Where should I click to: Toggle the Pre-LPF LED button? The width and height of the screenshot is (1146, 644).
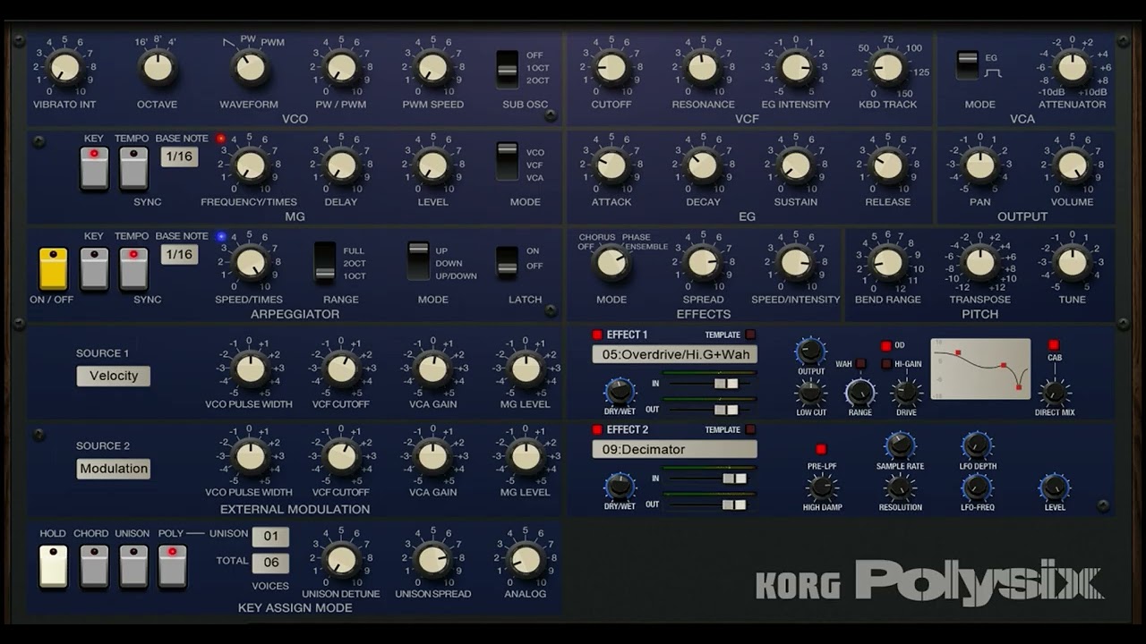click(x=821, y=449)
